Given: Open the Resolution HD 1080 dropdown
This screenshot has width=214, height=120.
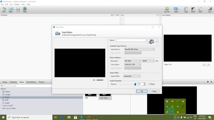Looking at the screenshot, I should pos(133,61).
